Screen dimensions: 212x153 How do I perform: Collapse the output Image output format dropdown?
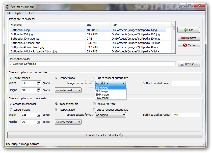click(x=111, y=83)
